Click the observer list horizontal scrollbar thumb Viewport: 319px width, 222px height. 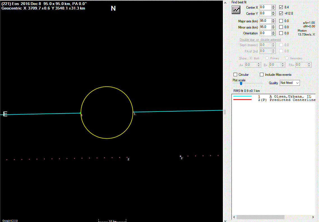click(x=260, y=217)
